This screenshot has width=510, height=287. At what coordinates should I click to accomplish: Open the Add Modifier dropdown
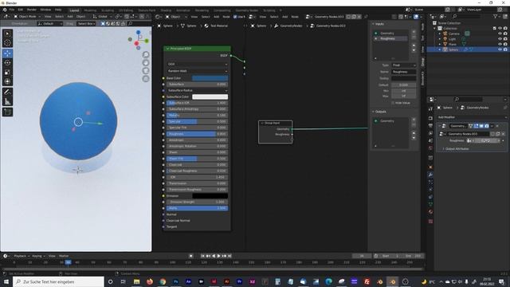pos(472,117)
